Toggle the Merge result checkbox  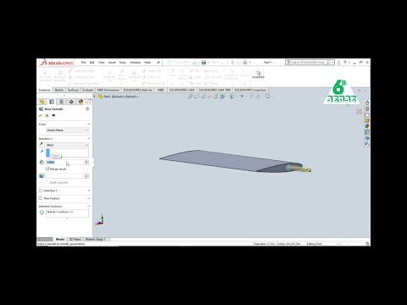47,169
